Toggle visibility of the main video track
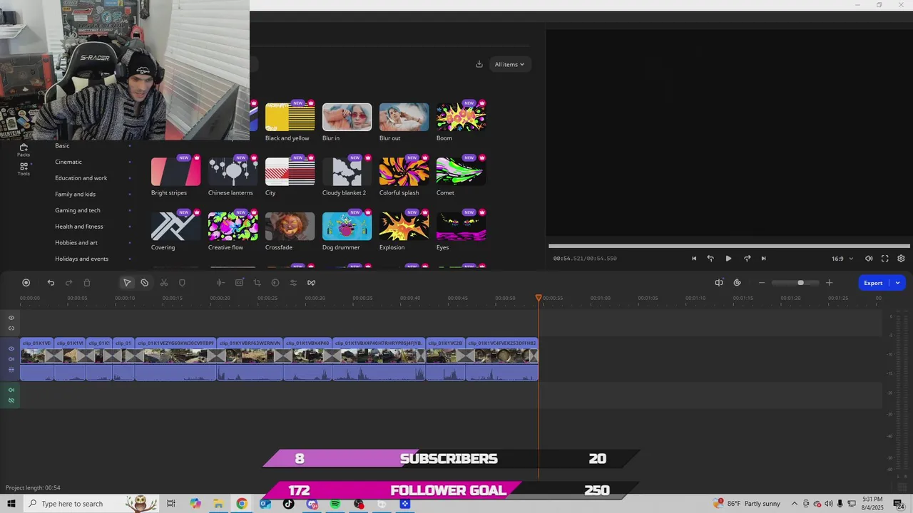 pos(11,349)
